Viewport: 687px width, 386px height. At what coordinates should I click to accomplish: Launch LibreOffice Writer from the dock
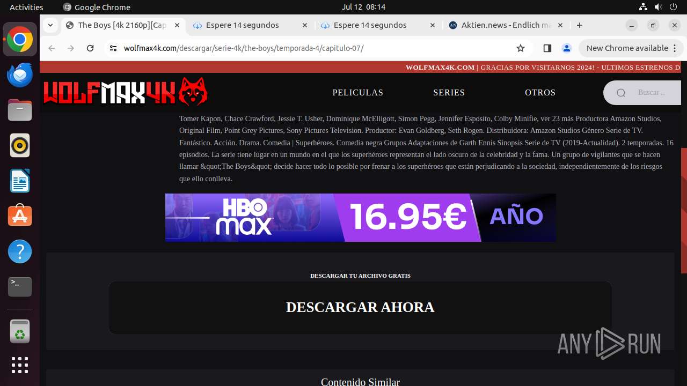pos(20,181)
